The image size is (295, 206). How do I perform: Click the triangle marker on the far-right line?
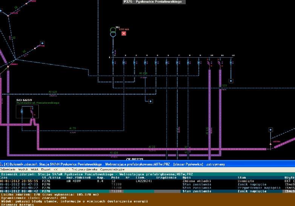click(270, 144)
